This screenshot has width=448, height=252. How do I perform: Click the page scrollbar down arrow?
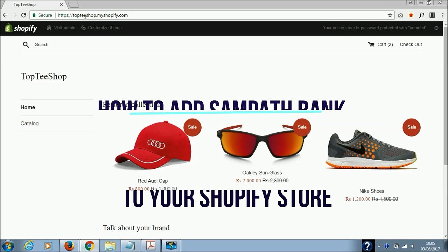[445, 236]
